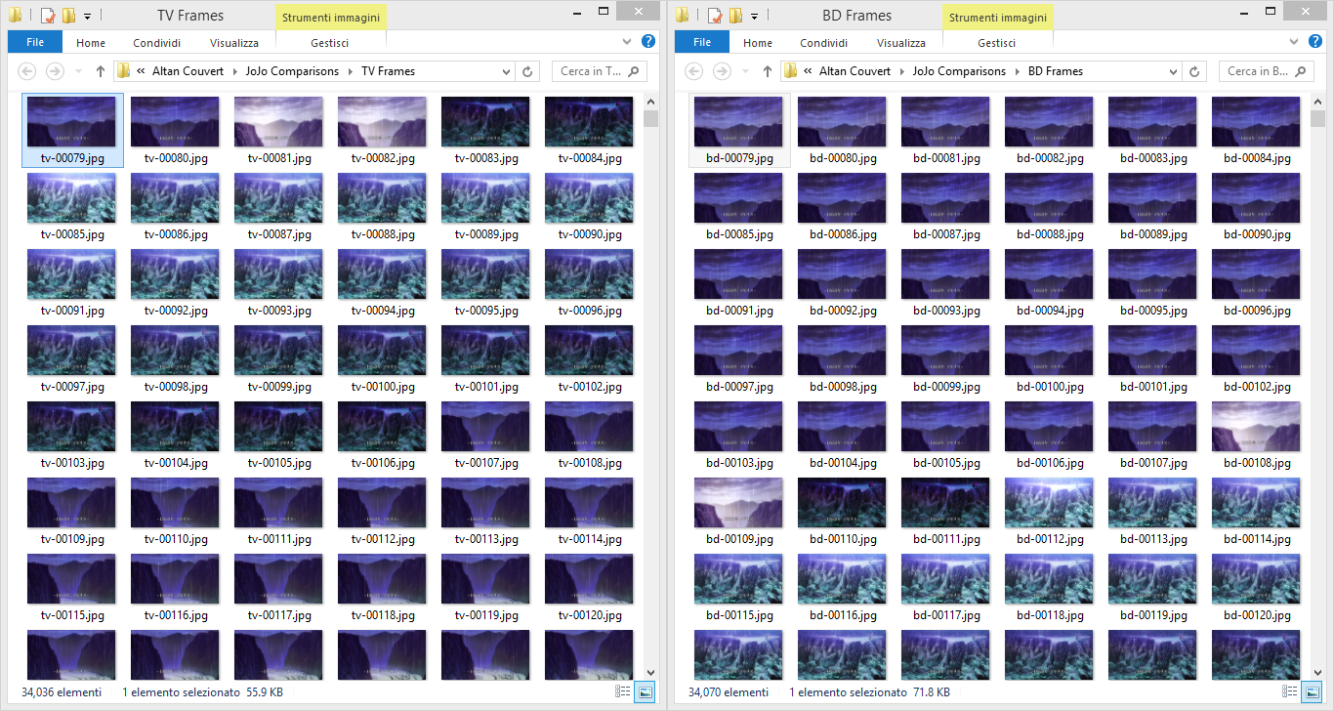The width and height of the screenshot is (1334, 711).
Task: Expand Quick Access Toolbar menu in TV Frames
Action: (x=87, y=17)
